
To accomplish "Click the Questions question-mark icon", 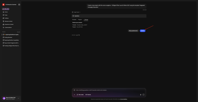I will 73,16.
